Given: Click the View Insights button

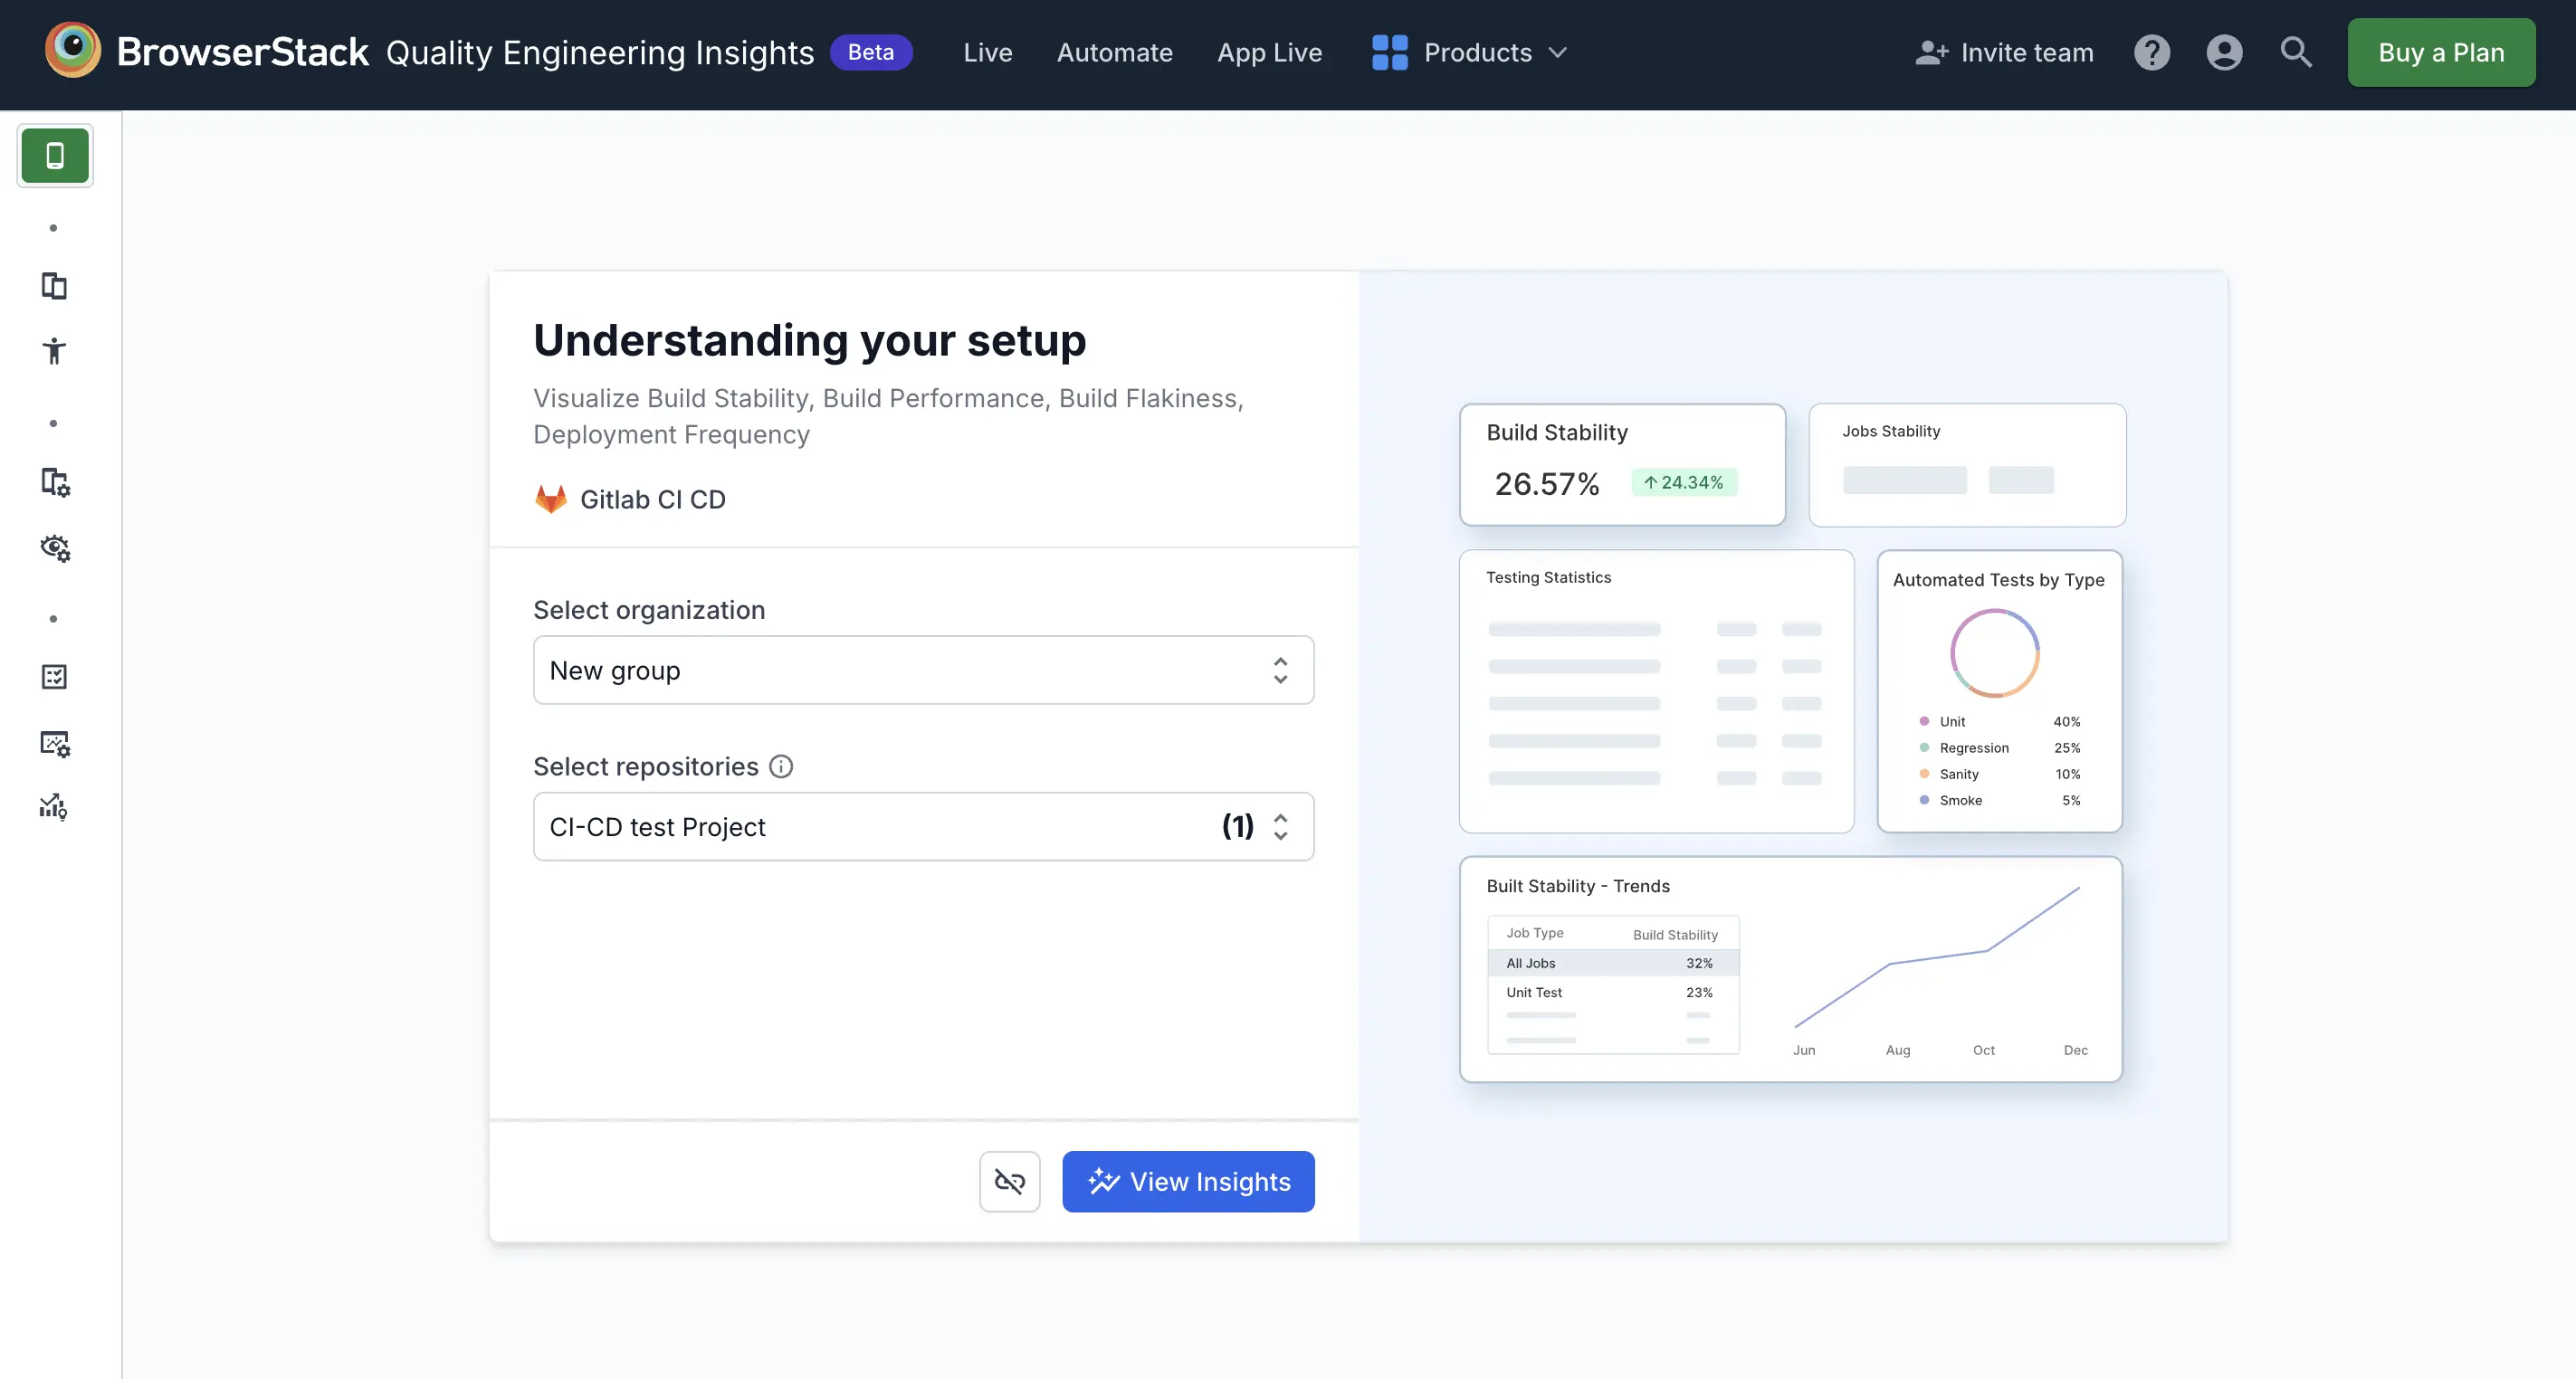Looking at the screenshot, I should coord(1188,1182).
